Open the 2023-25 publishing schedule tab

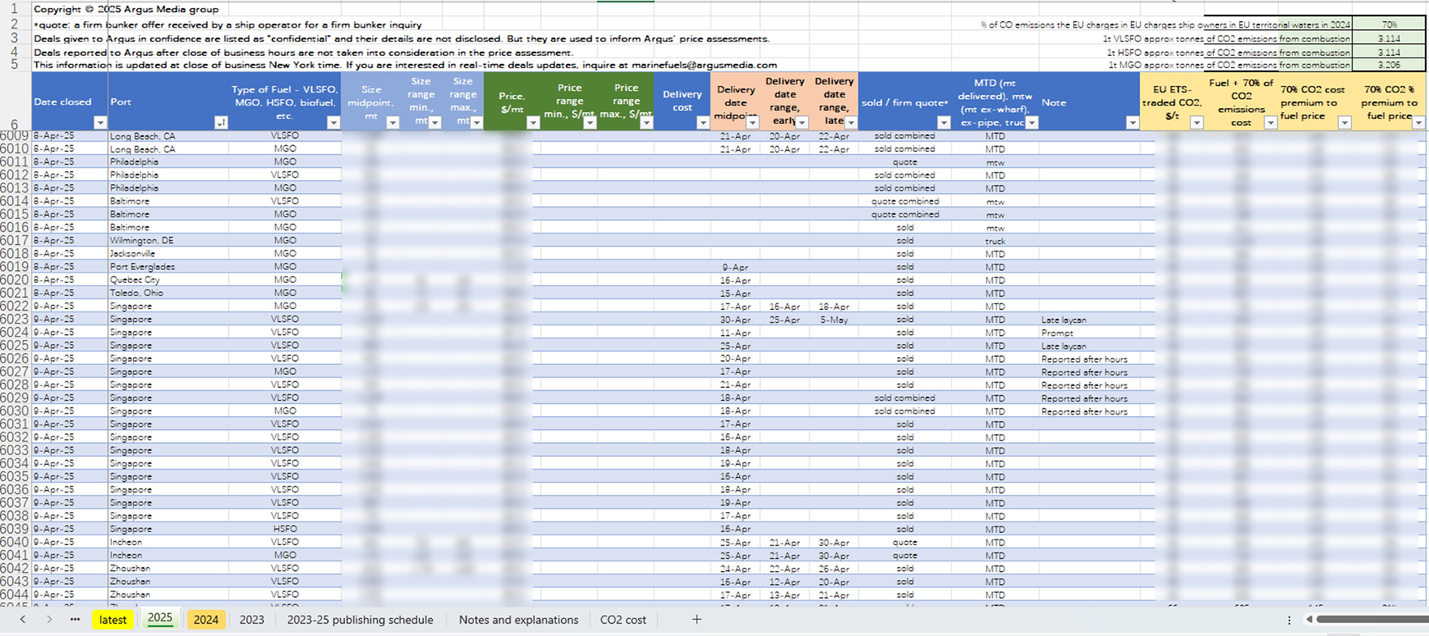pos(360,620)
